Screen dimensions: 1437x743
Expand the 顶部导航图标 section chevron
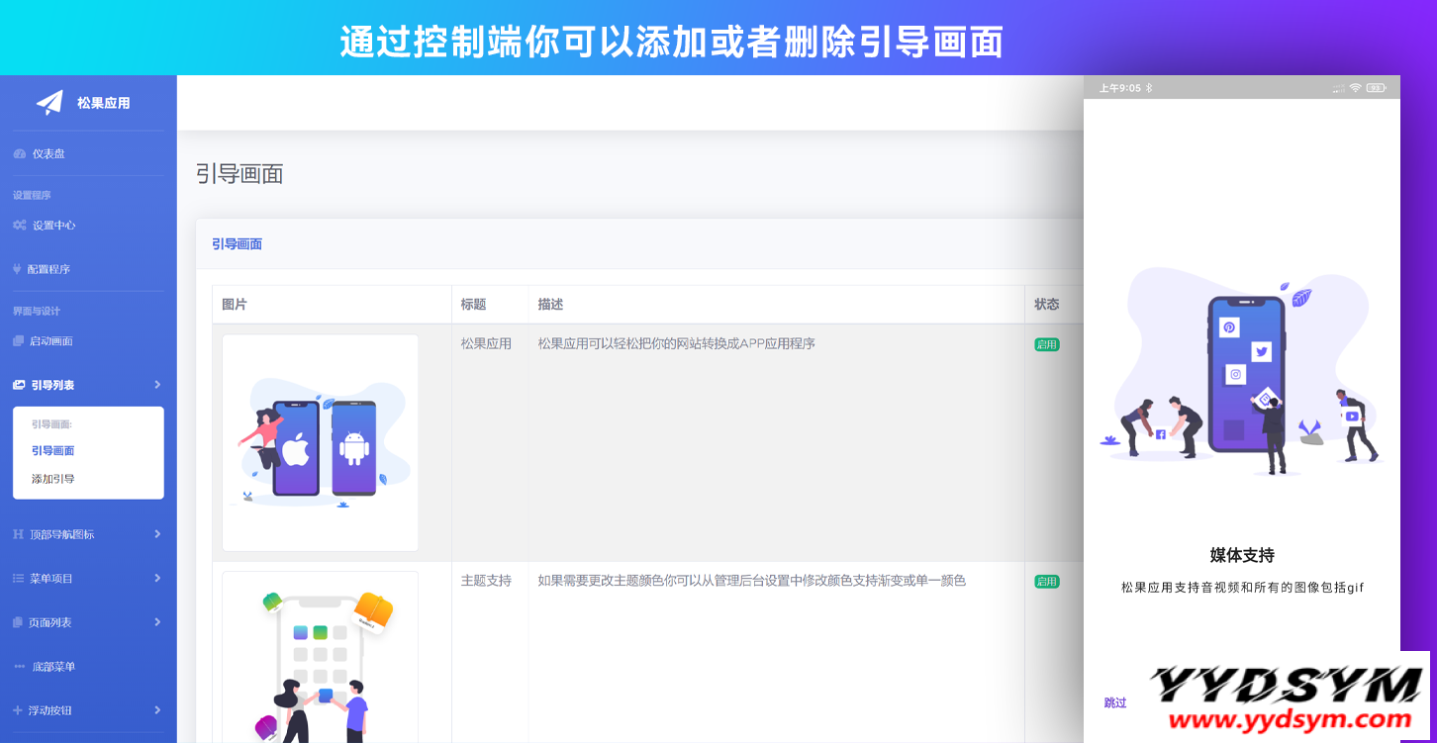pyautogui.click(x=158, y=533)
